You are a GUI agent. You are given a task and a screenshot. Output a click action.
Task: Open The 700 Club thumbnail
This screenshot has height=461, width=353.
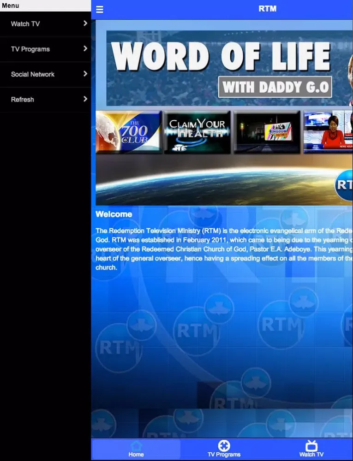[129, 132]
